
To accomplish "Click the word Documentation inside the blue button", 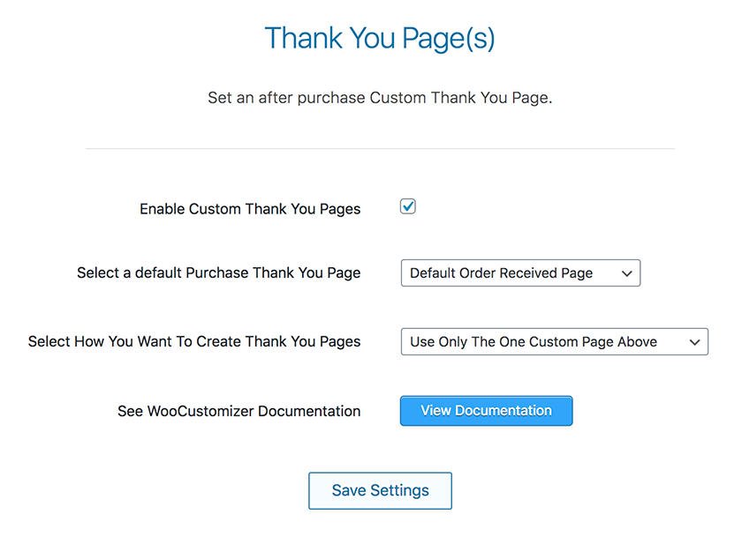I will [x=503, y=411].
